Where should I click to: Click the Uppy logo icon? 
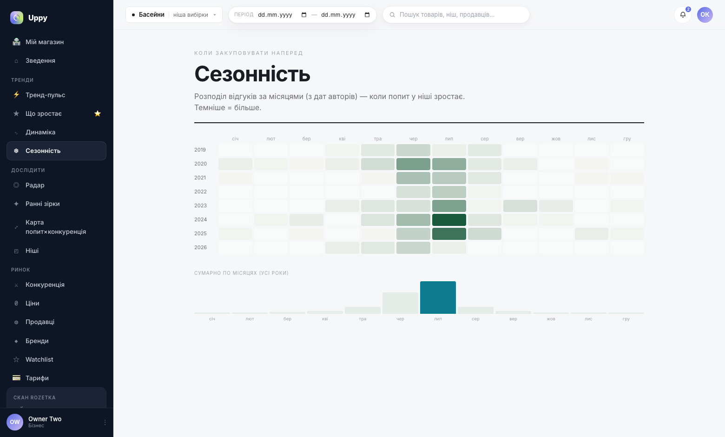(17, 18)
